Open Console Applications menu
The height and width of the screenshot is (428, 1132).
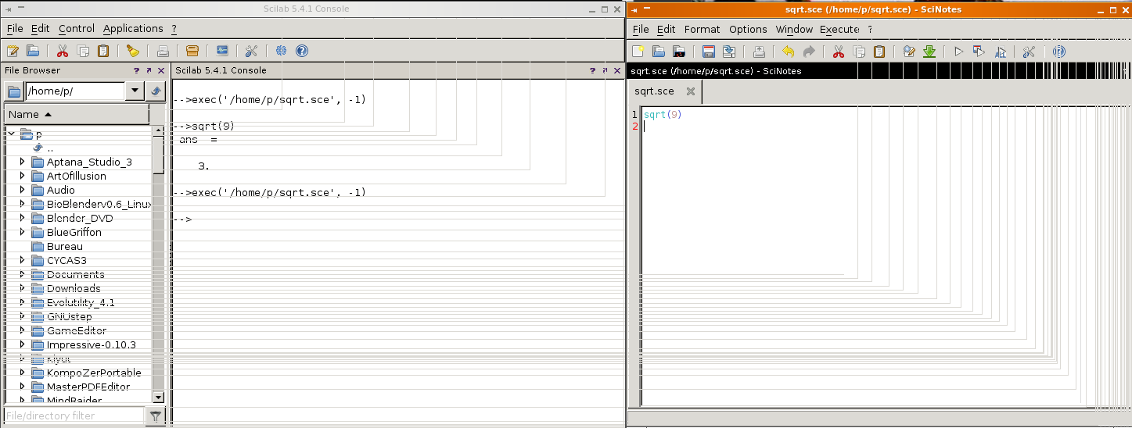coord(133,28)
